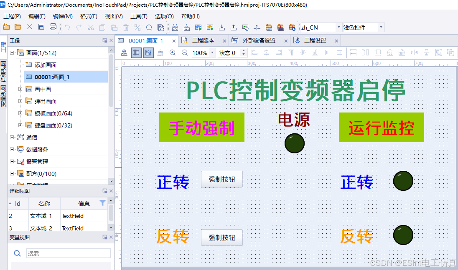Open the 工具(T) menu
458x270 pixels.
coord(139,16)
